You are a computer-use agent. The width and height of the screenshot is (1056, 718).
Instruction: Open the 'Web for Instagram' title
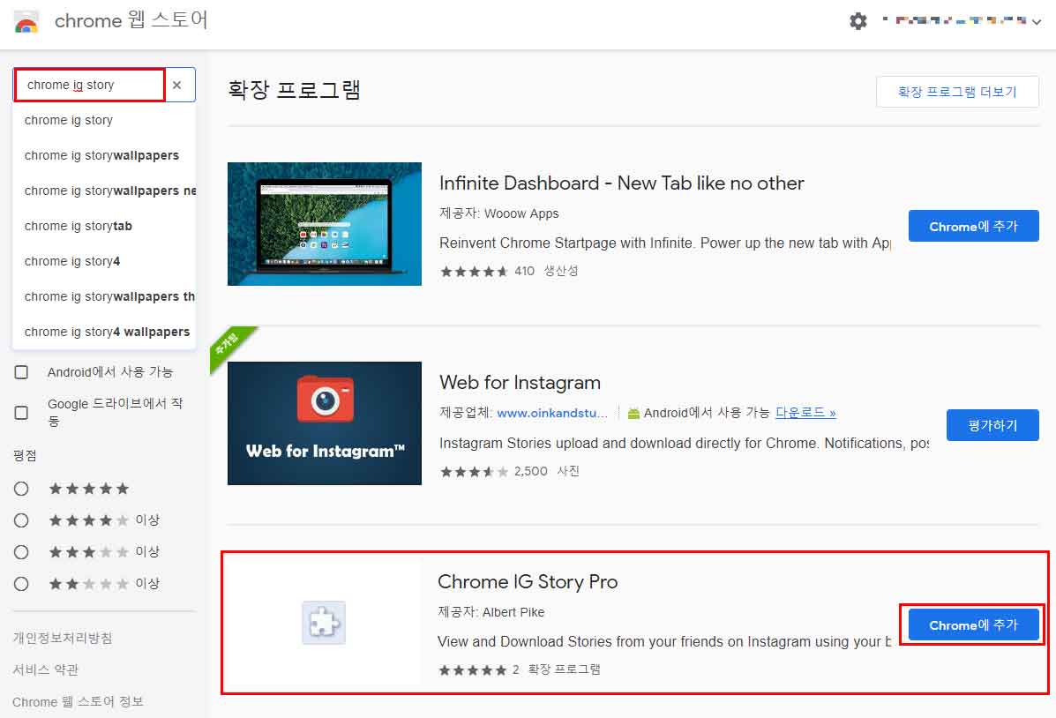[520, 383]
